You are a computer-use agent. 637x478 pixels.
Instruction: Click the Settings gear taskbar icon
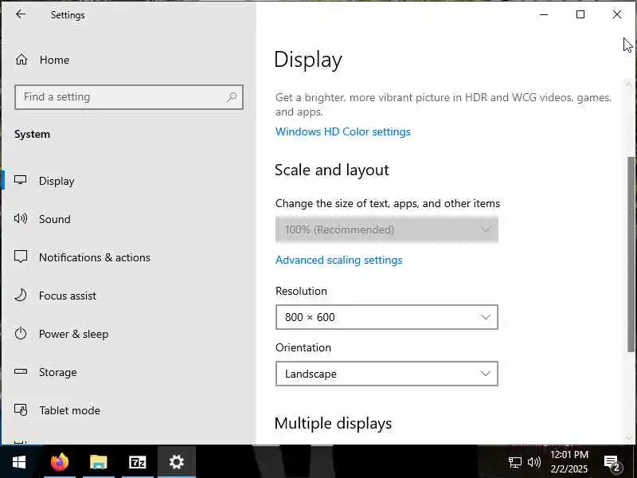pyautogui.click(x=177, y=462)
